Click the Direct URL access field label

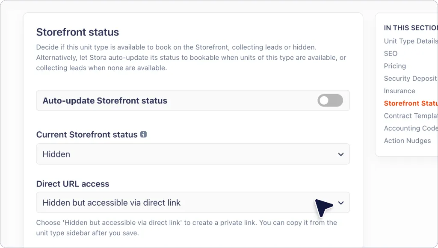[73, 184]
